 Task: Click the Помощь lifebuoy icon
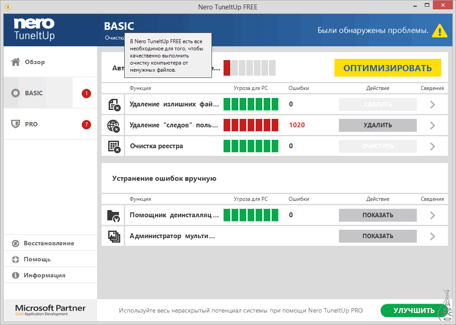(x=16, y=259)
